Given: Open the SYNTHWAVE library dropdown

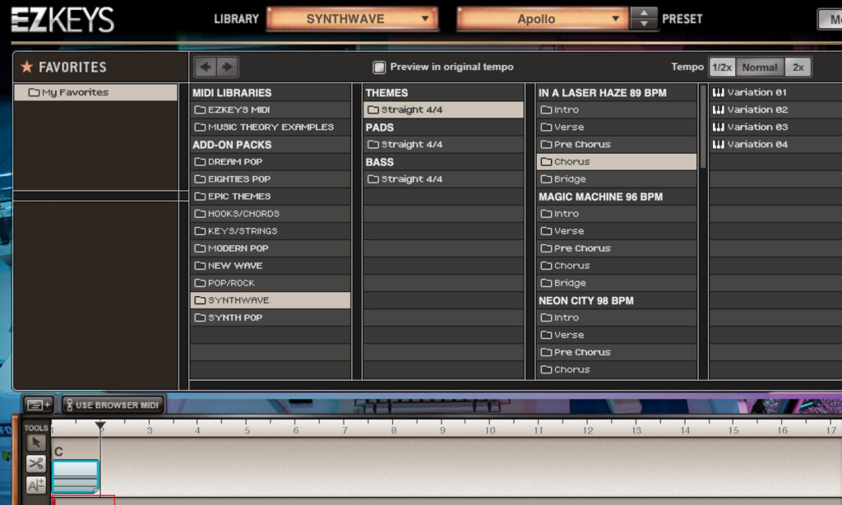Looking at the screenshot, I should 352,19.
